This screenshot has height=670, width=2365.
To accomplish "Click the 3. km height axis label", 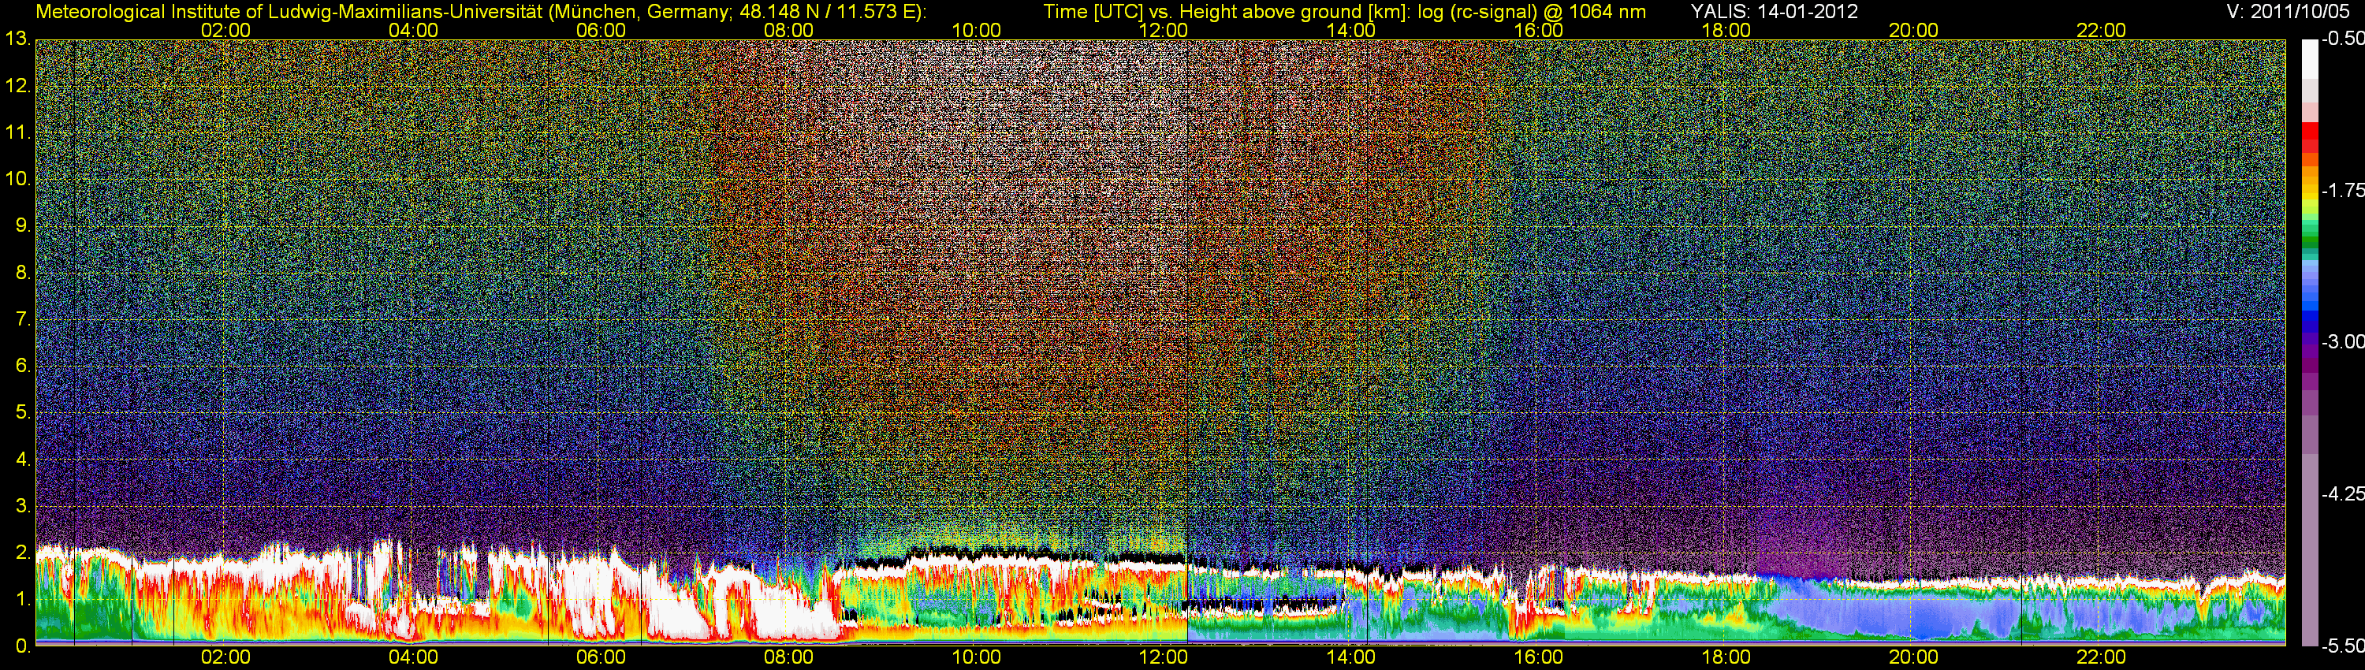I will [x=23, y=507].
